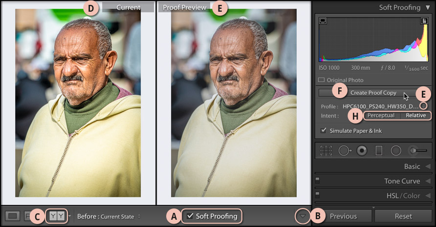Click the Previous button
436x227 pixels.
343,216
